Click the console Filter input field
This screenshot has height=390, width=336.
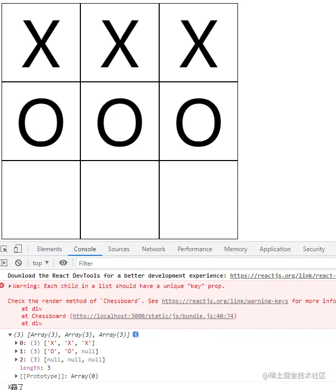206,263
